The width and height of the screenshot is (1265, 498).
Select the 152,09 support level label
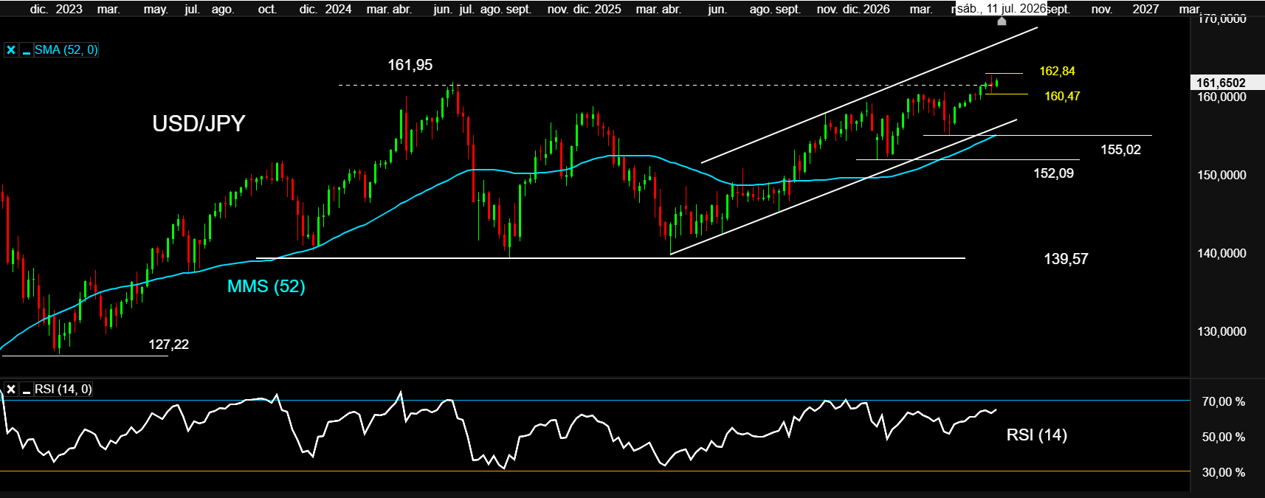(1053, 173)
